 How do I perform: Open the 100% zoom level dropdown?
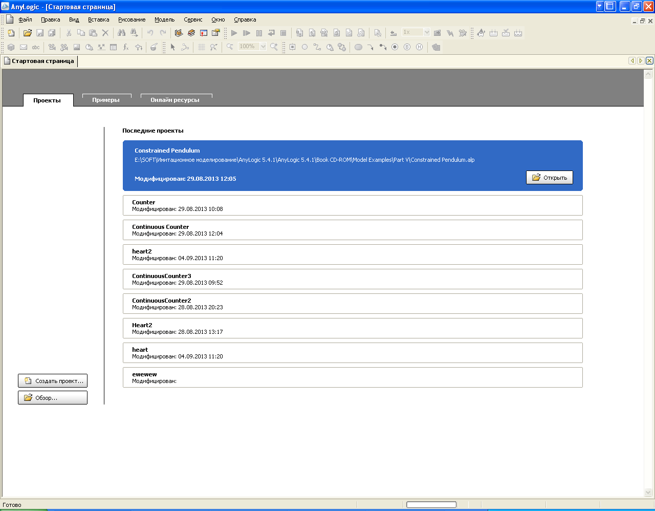[263, 47]
